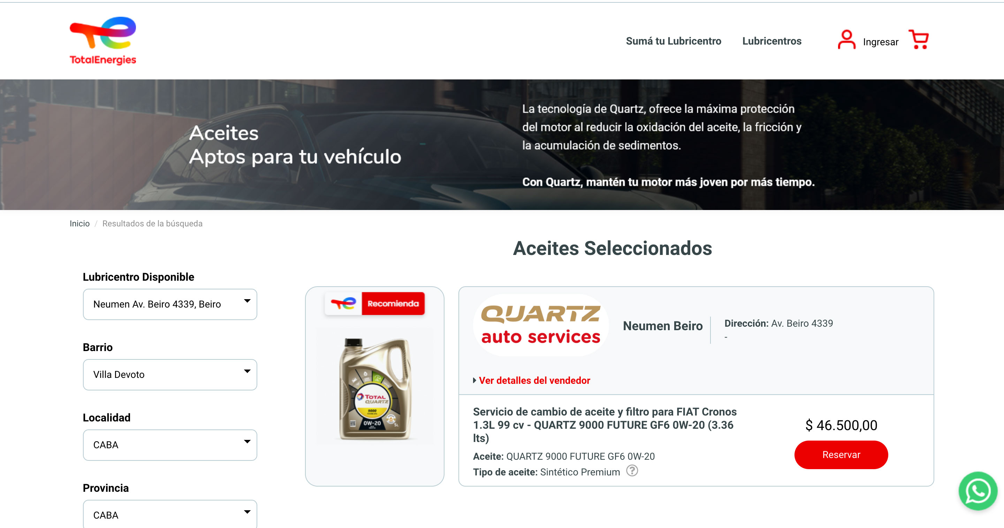Click the Reservar button
This screenshot has width=1004, height=528.
coord(841,455)
